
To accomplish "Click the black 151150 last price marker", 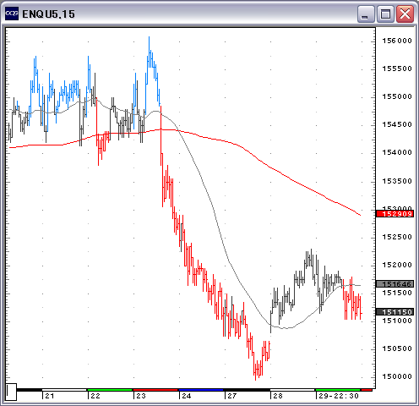I will [395, 312].
